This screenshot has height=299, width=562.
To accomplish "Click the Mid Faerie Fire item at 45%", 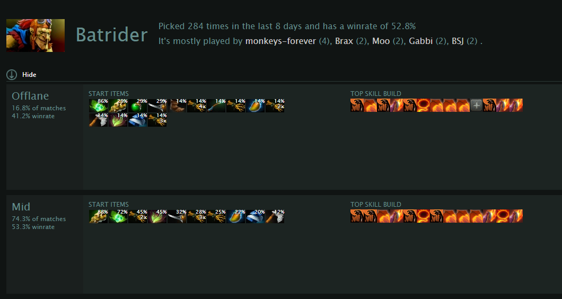I will tap(157, 216).
